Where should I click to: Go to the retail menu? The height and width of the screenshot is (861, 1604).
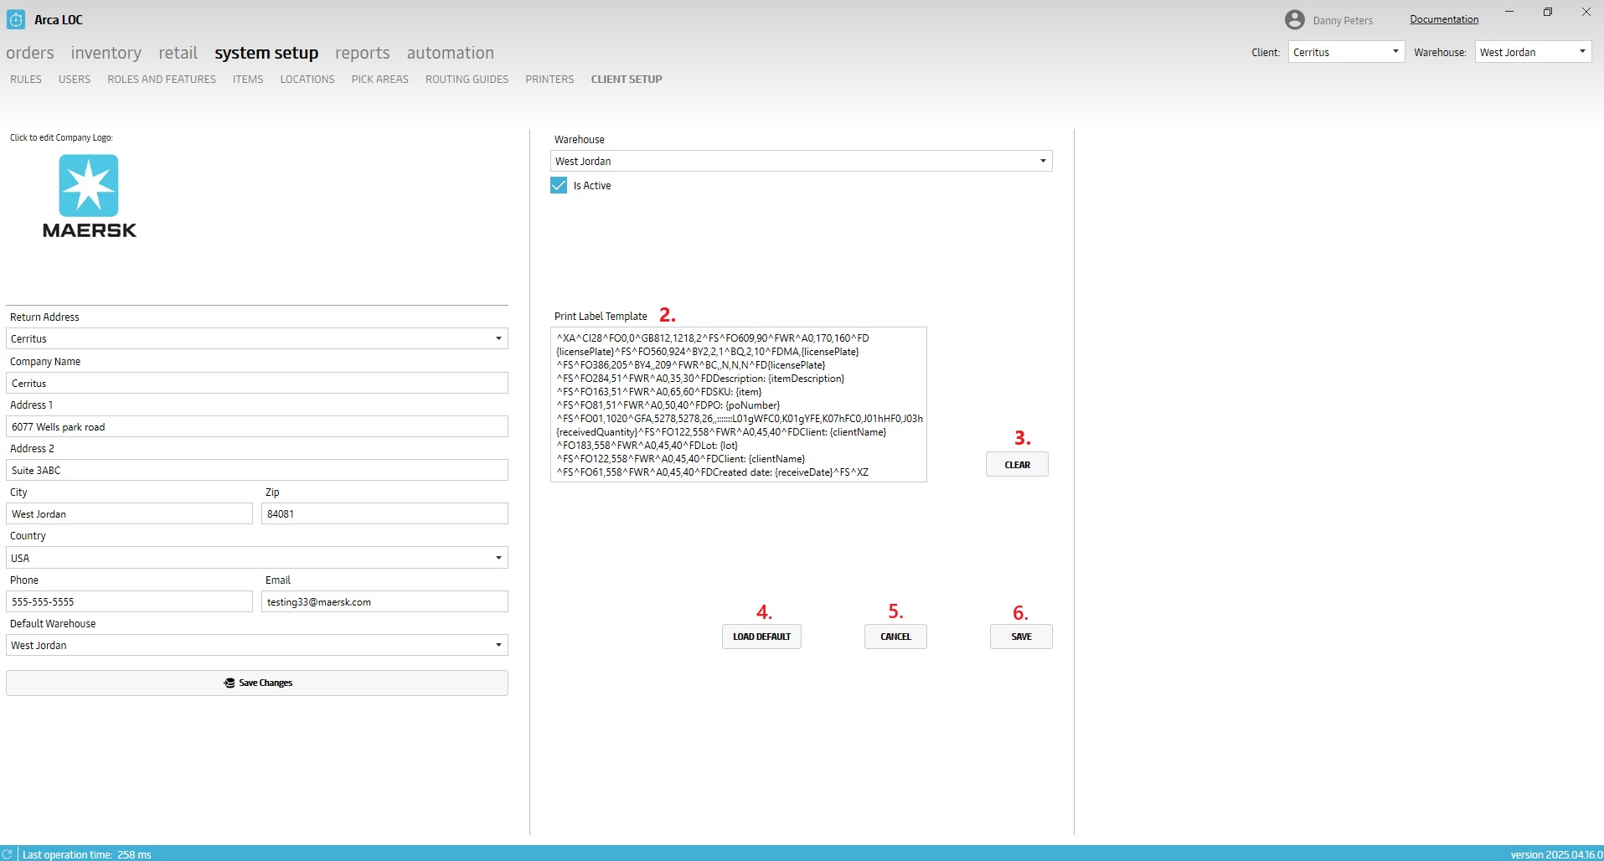(178, 53)
